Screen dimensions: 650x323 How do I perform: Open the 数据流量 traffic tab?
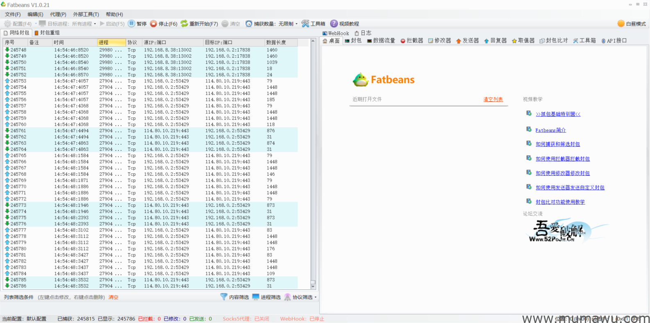[381, 40]
